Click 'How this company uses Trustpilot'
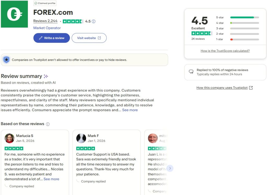The width and height of the screenshot is (267, 195). (222, 88)
